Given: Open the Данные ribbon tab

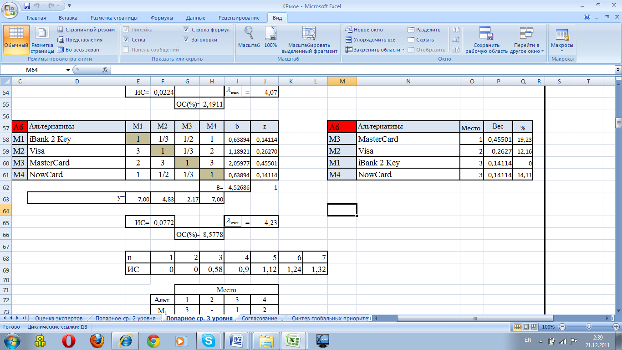Looking at the screenshot, I should click(x=195, y=18).
